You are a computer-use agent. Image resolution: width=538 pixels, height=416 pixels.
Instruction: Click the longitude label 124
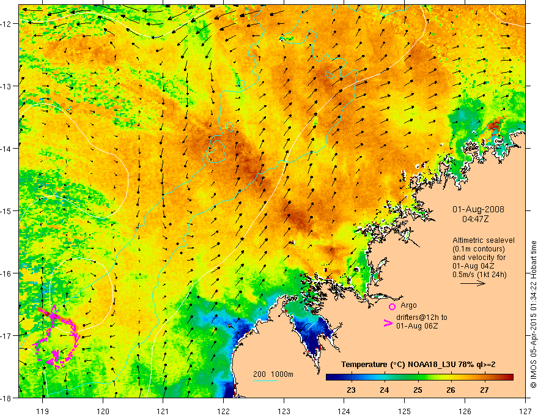344,411
